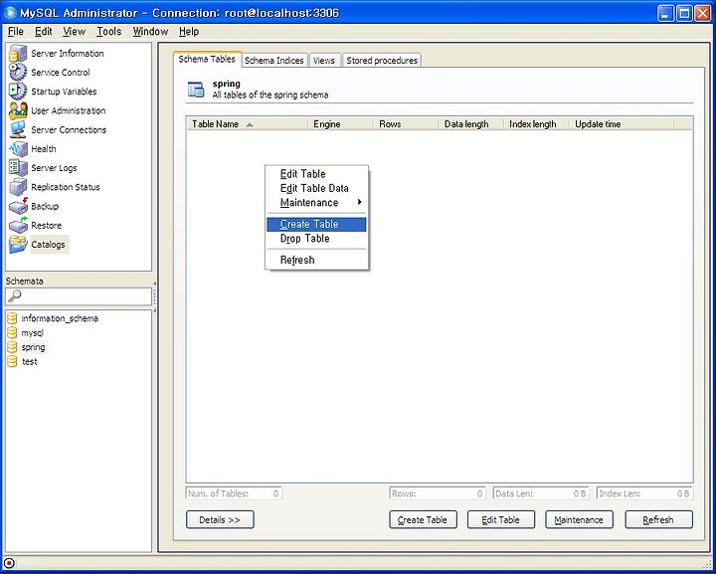This screenshot has height=574, width=716.
Task: Open the Help menu
Action: click(x=189, y=32)
